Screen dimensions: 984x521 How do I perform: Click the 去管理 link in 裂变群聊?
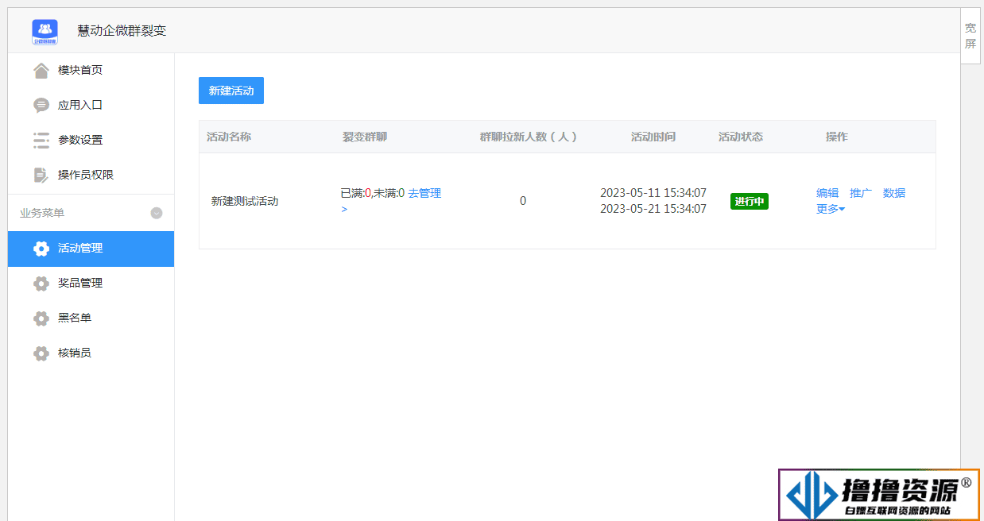(x=424, y=193)
